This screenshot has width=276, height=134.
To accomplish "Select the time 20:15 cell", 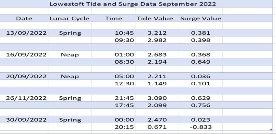I will [124, 127].
